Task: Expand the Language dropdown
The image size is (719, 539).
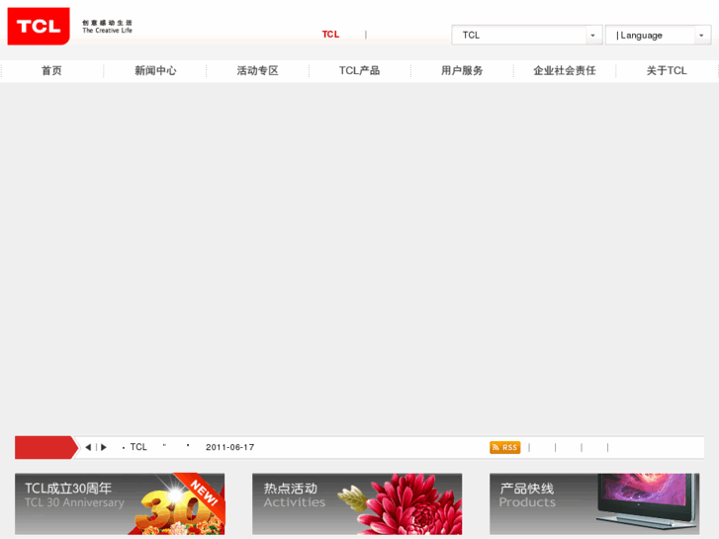Action: coord(658,36)
